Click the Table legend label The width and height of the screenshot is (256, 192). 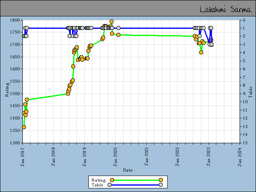pos(97,185)
